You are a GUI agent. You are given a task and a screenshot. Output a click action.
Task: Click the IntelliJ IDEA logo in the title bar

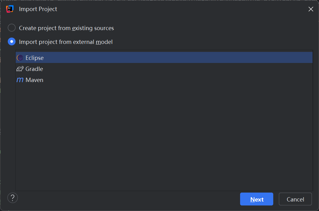tap(10, 9)
